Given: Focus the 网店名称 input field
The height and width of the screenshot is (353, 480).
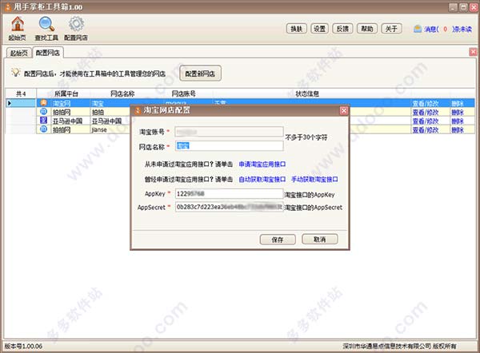Looking at the screenshot, I should point(230,146).
